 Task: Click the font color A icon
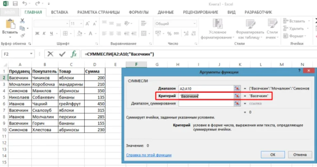point(90,33)
